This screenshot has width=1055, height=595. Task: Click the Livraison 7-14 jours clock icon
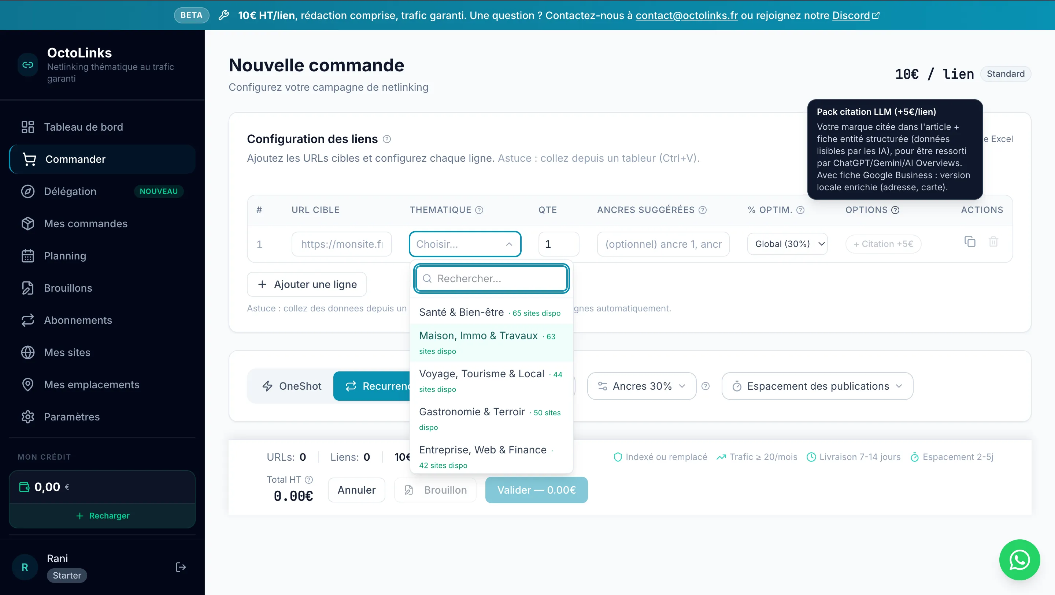coord(811,457)
